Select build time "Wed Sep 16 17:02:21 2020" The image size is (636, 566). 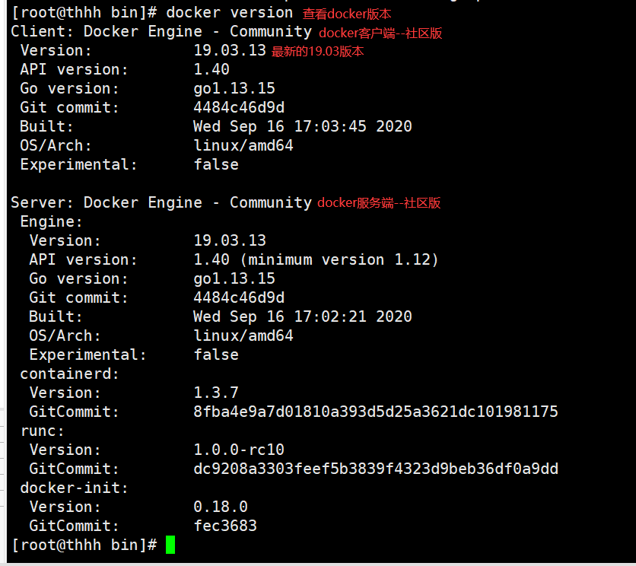click(x=303, y=316)
